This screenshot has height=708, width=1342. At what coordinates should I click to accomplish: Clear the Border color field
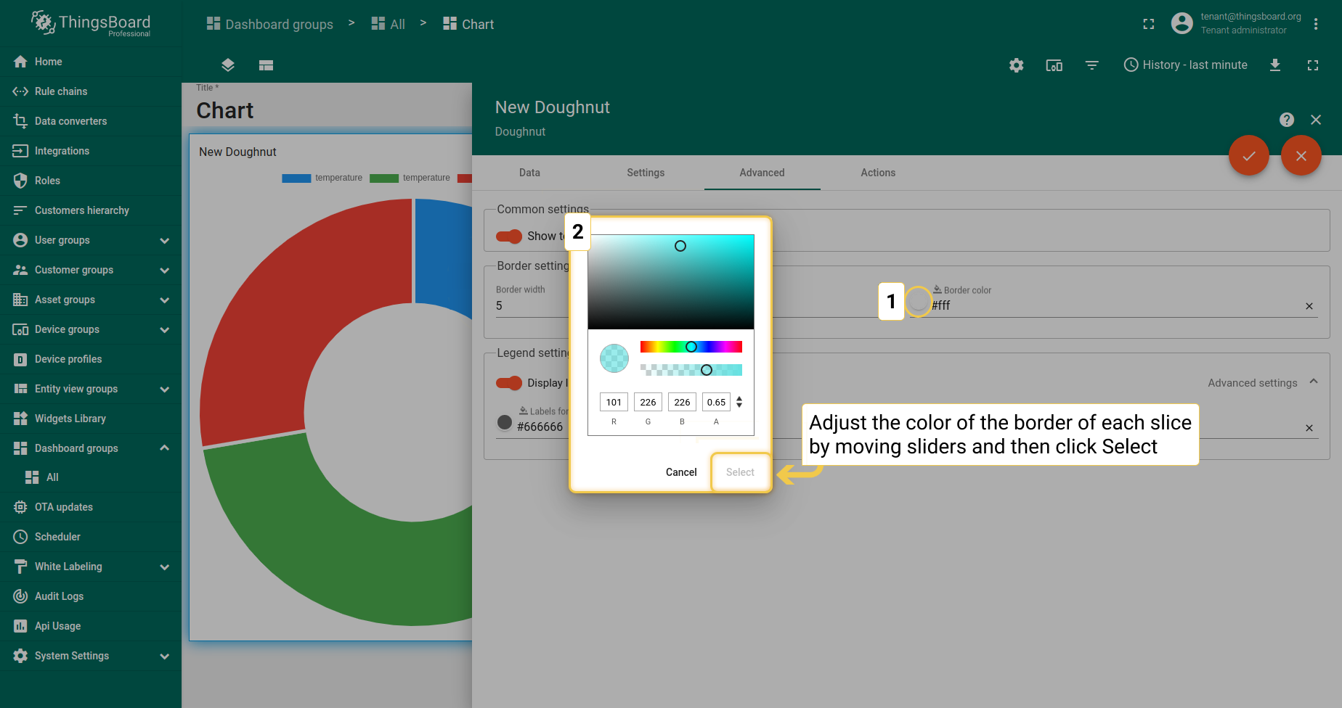point(1309,306)
